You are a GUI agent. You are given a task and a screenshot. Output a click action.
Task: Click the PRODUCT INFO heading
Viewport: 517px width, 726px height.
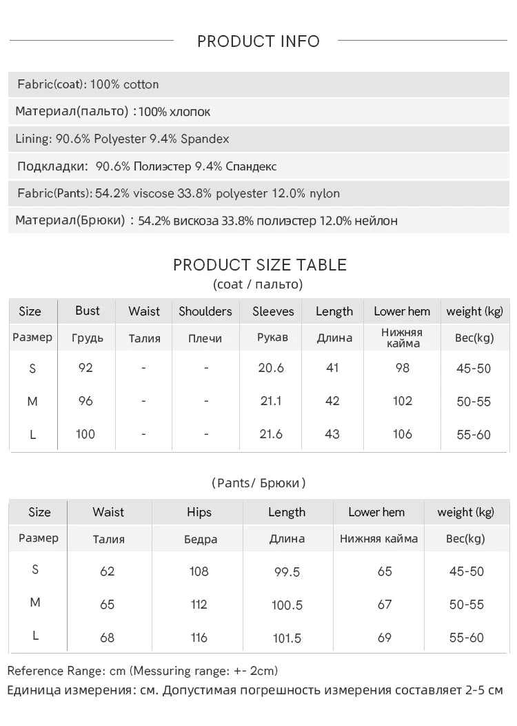click(x=258, y=41)
